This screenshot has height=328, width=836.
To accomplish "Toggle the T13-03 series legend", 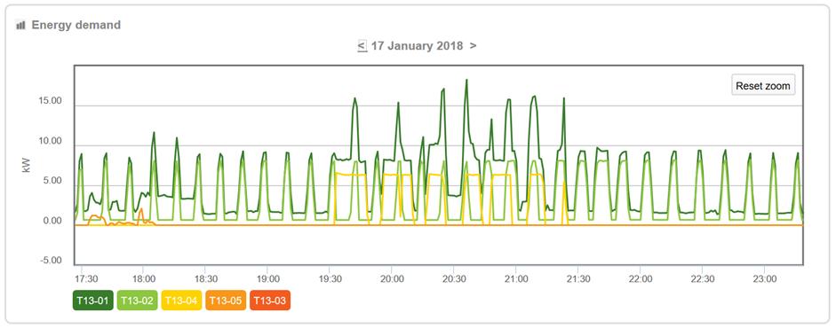I will (x=270, y=301).
